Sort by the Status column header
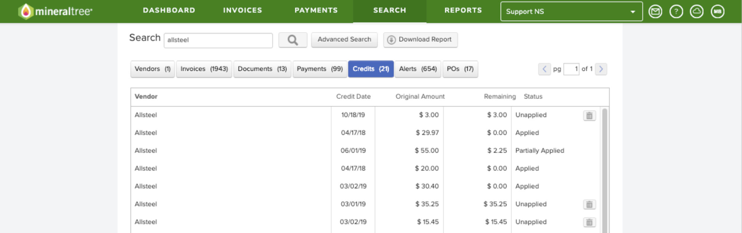This screenshot has height=233, width=742. [x=533, y=97]
